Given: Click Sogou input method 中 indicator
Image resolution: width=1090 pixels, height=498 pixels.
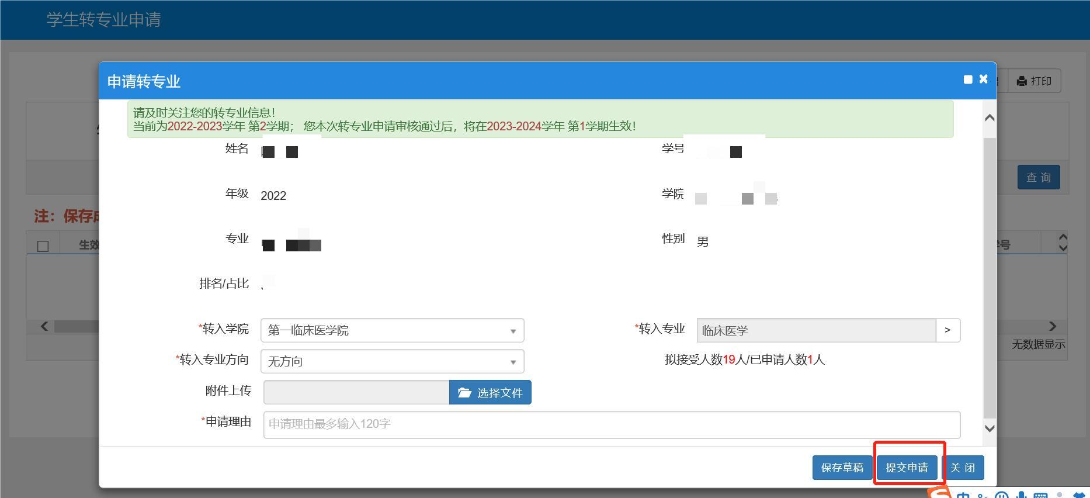Looking at the screenshot, I should click(x=963, y=495).
